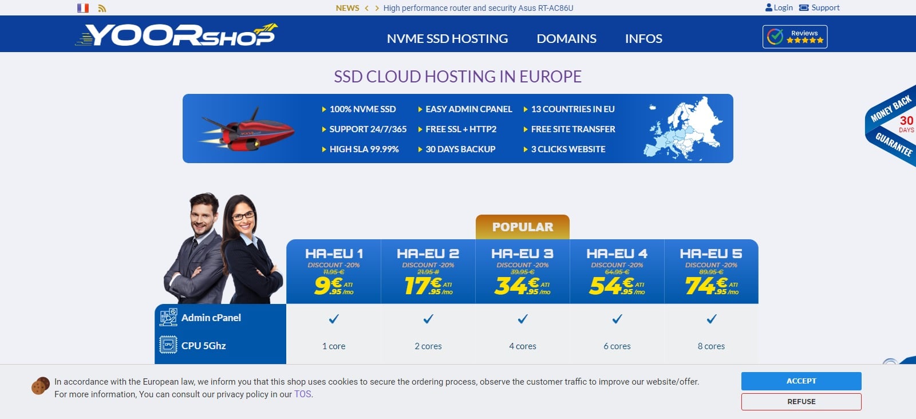Show previous news item arrow
The width and height of the screenshot is (916, 419).
click(366, 8)
